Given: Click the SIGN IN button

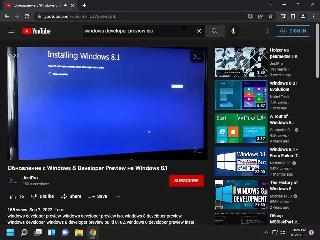Looking at the screenshot, I should click(x=293, y=31).
